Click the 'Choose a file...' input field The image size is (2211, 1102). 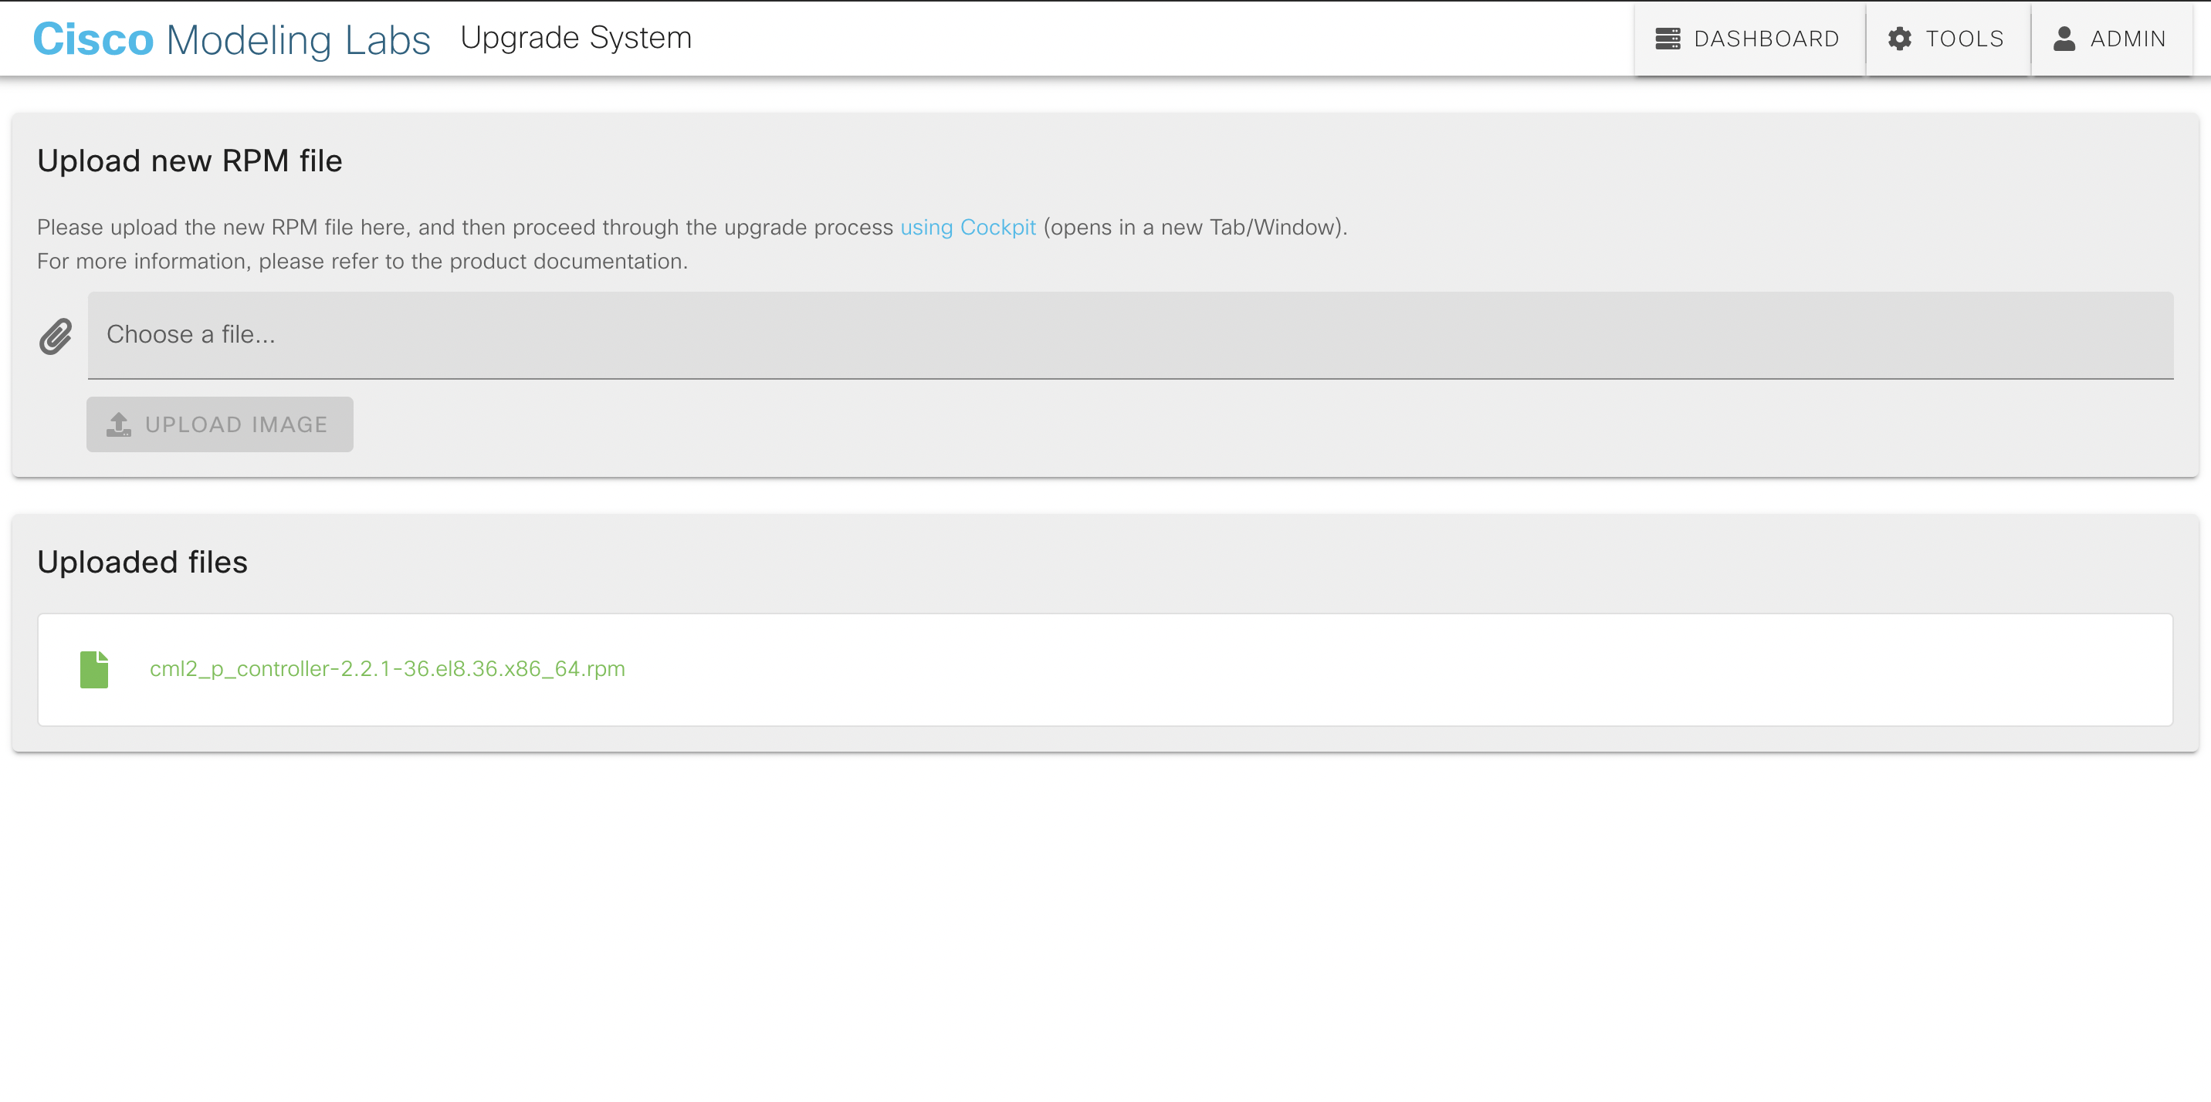(1129, 335)
